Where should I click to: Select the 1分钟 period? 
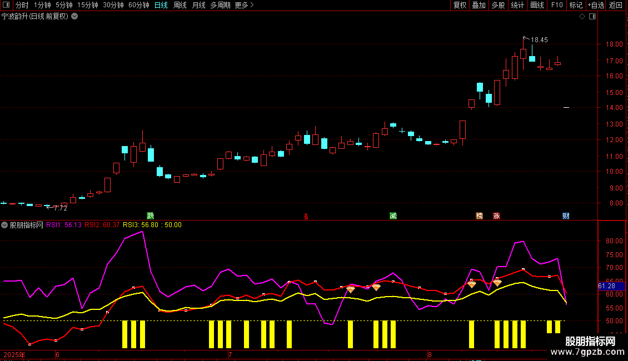[x=42, y=5]
